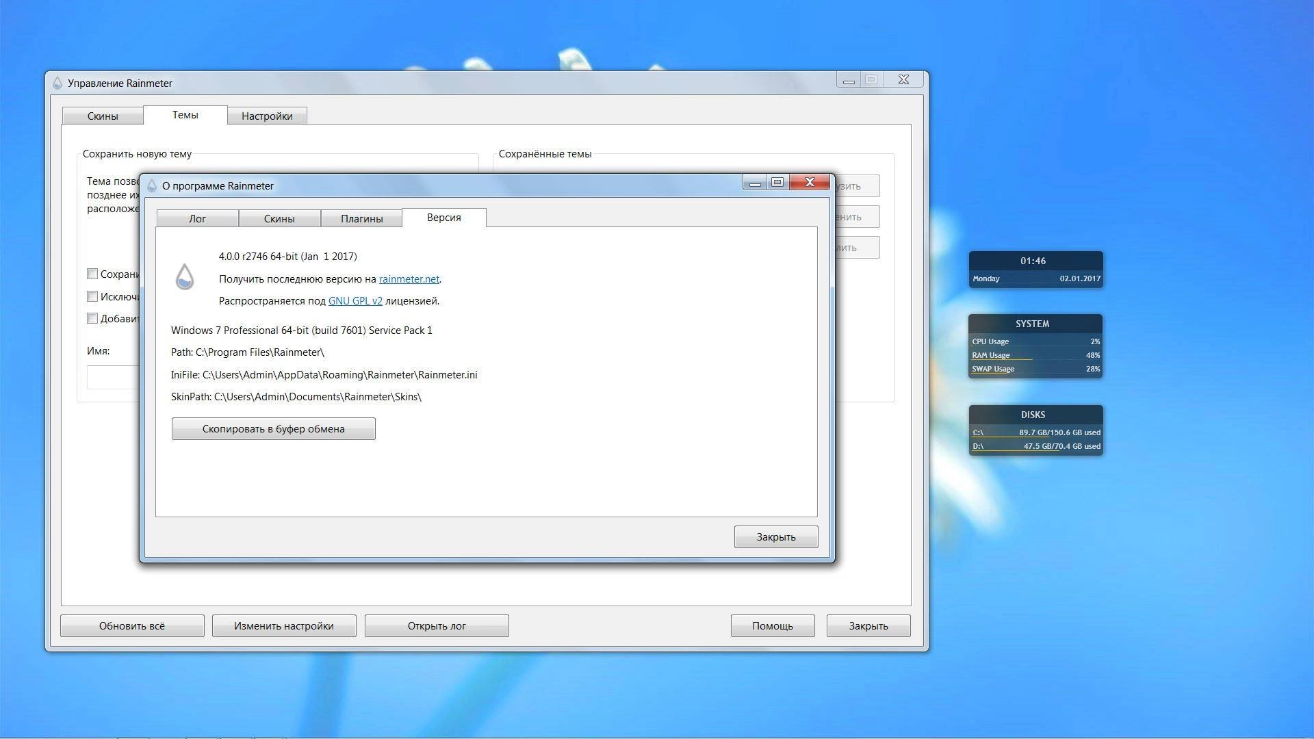Select the Версия tab
The image size is (1314, 739).
coord(444,218)
